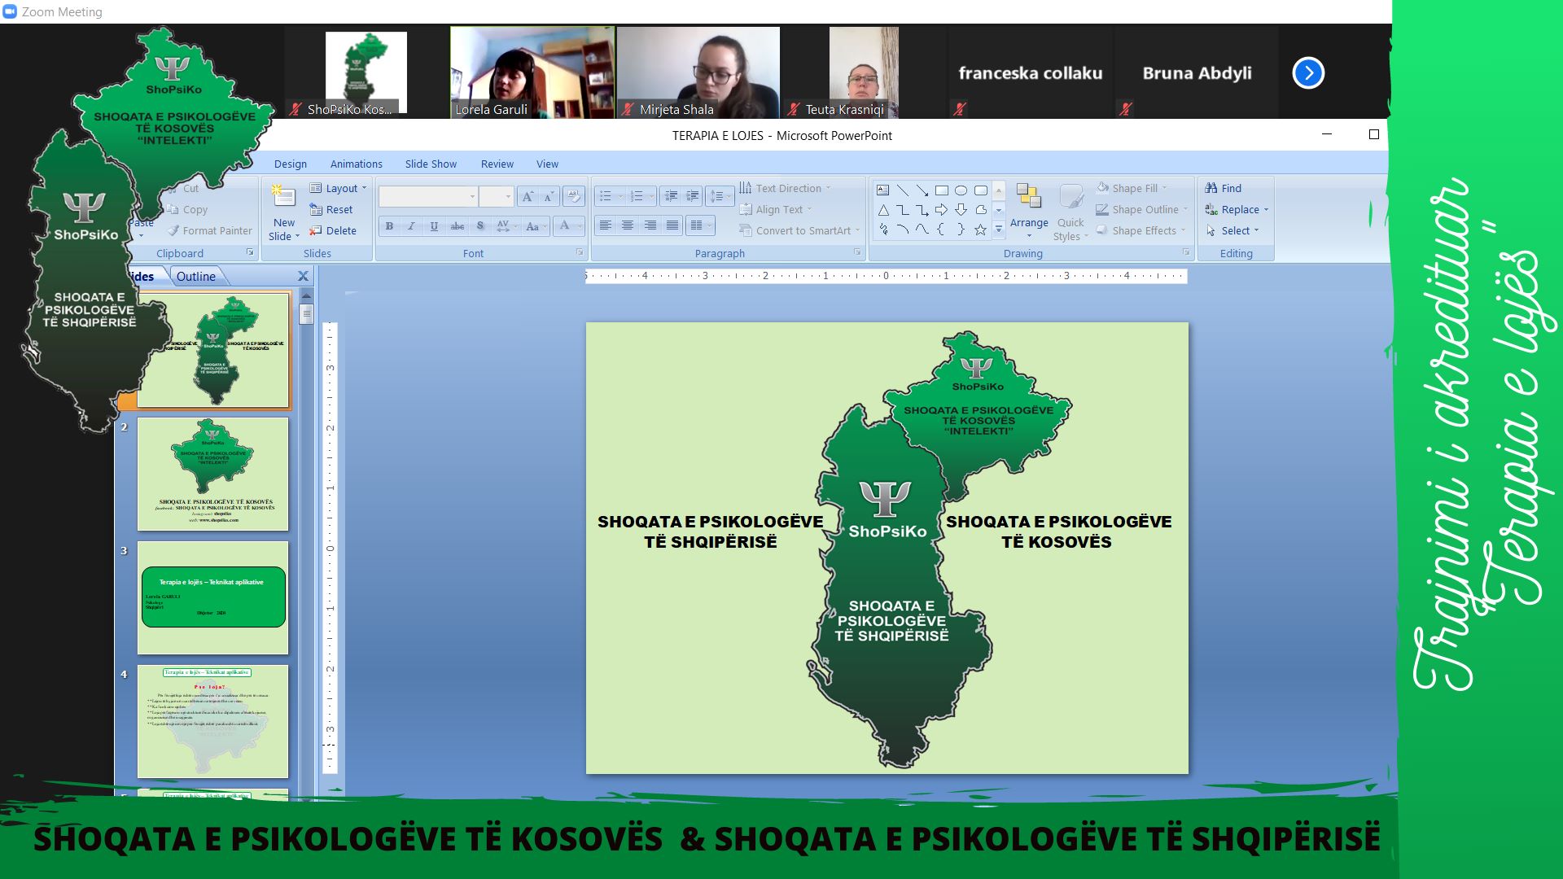
Task: Justify the paragraph text
Action: tap(672, 225)
